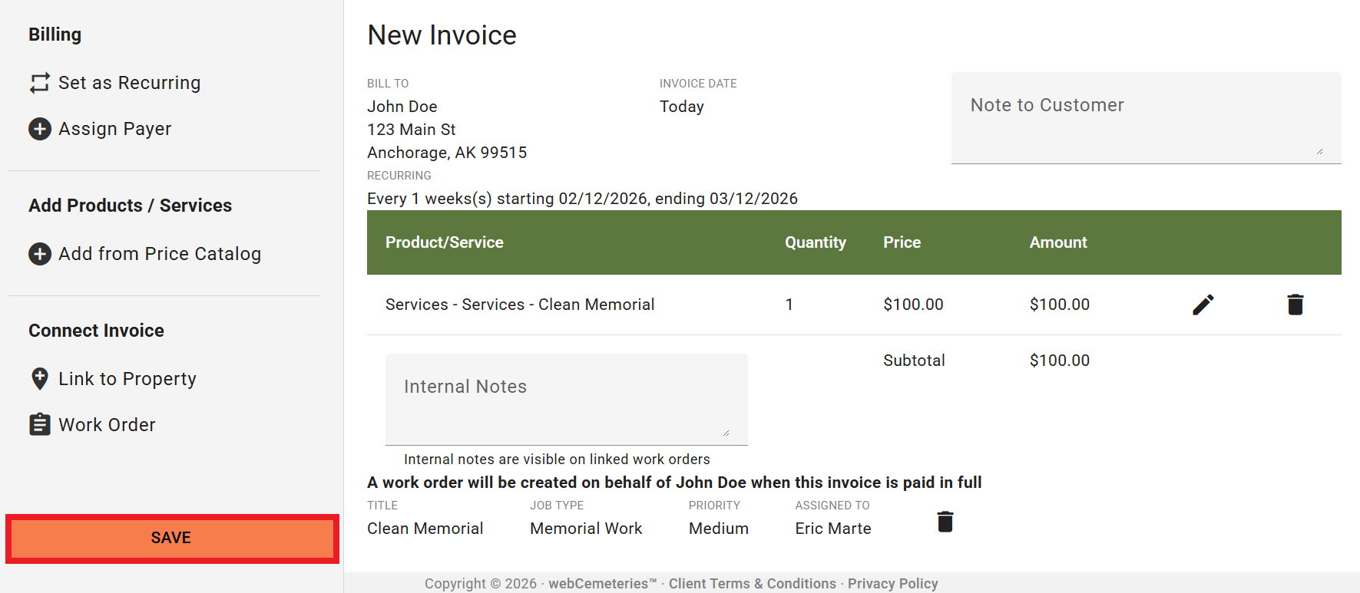Click the Assign Payer plus icon

40,129
